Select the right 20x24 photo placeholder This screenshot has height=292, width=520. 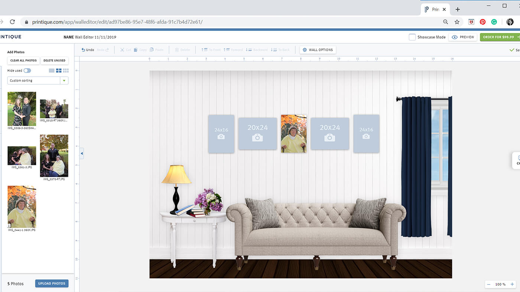330,134
